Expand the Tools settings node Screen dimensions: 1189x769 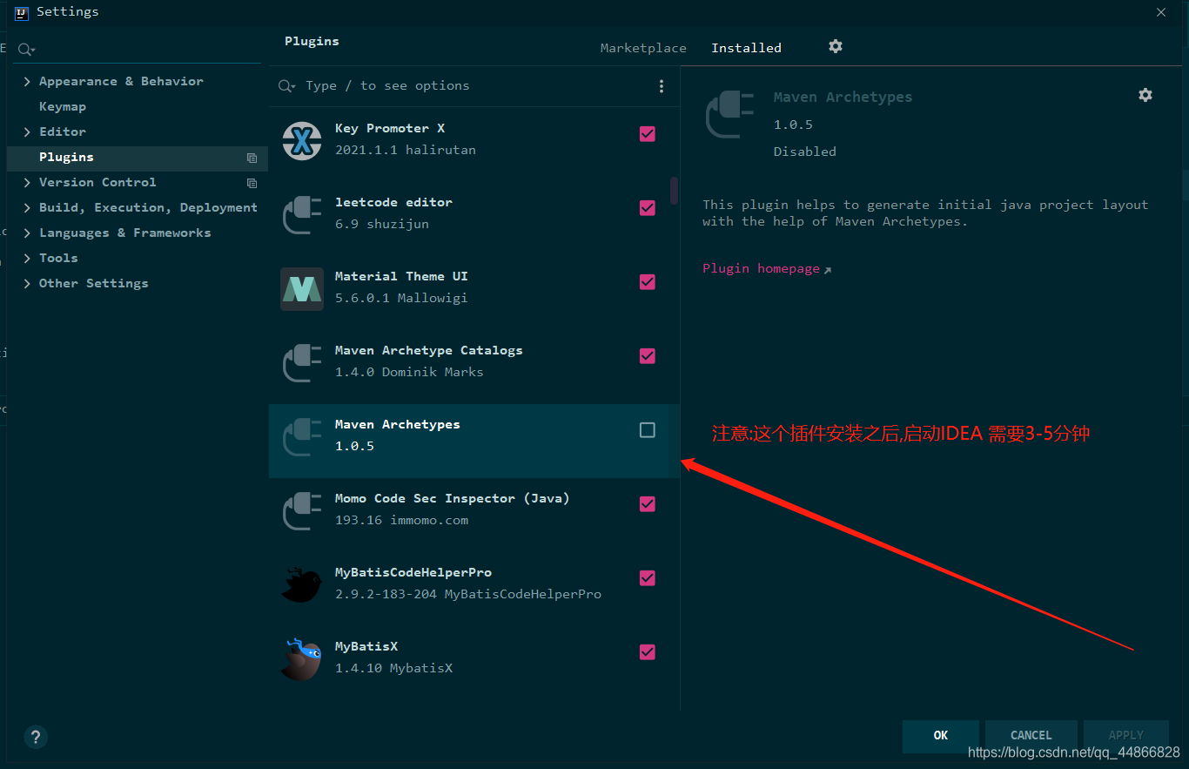tap(27, 258)
